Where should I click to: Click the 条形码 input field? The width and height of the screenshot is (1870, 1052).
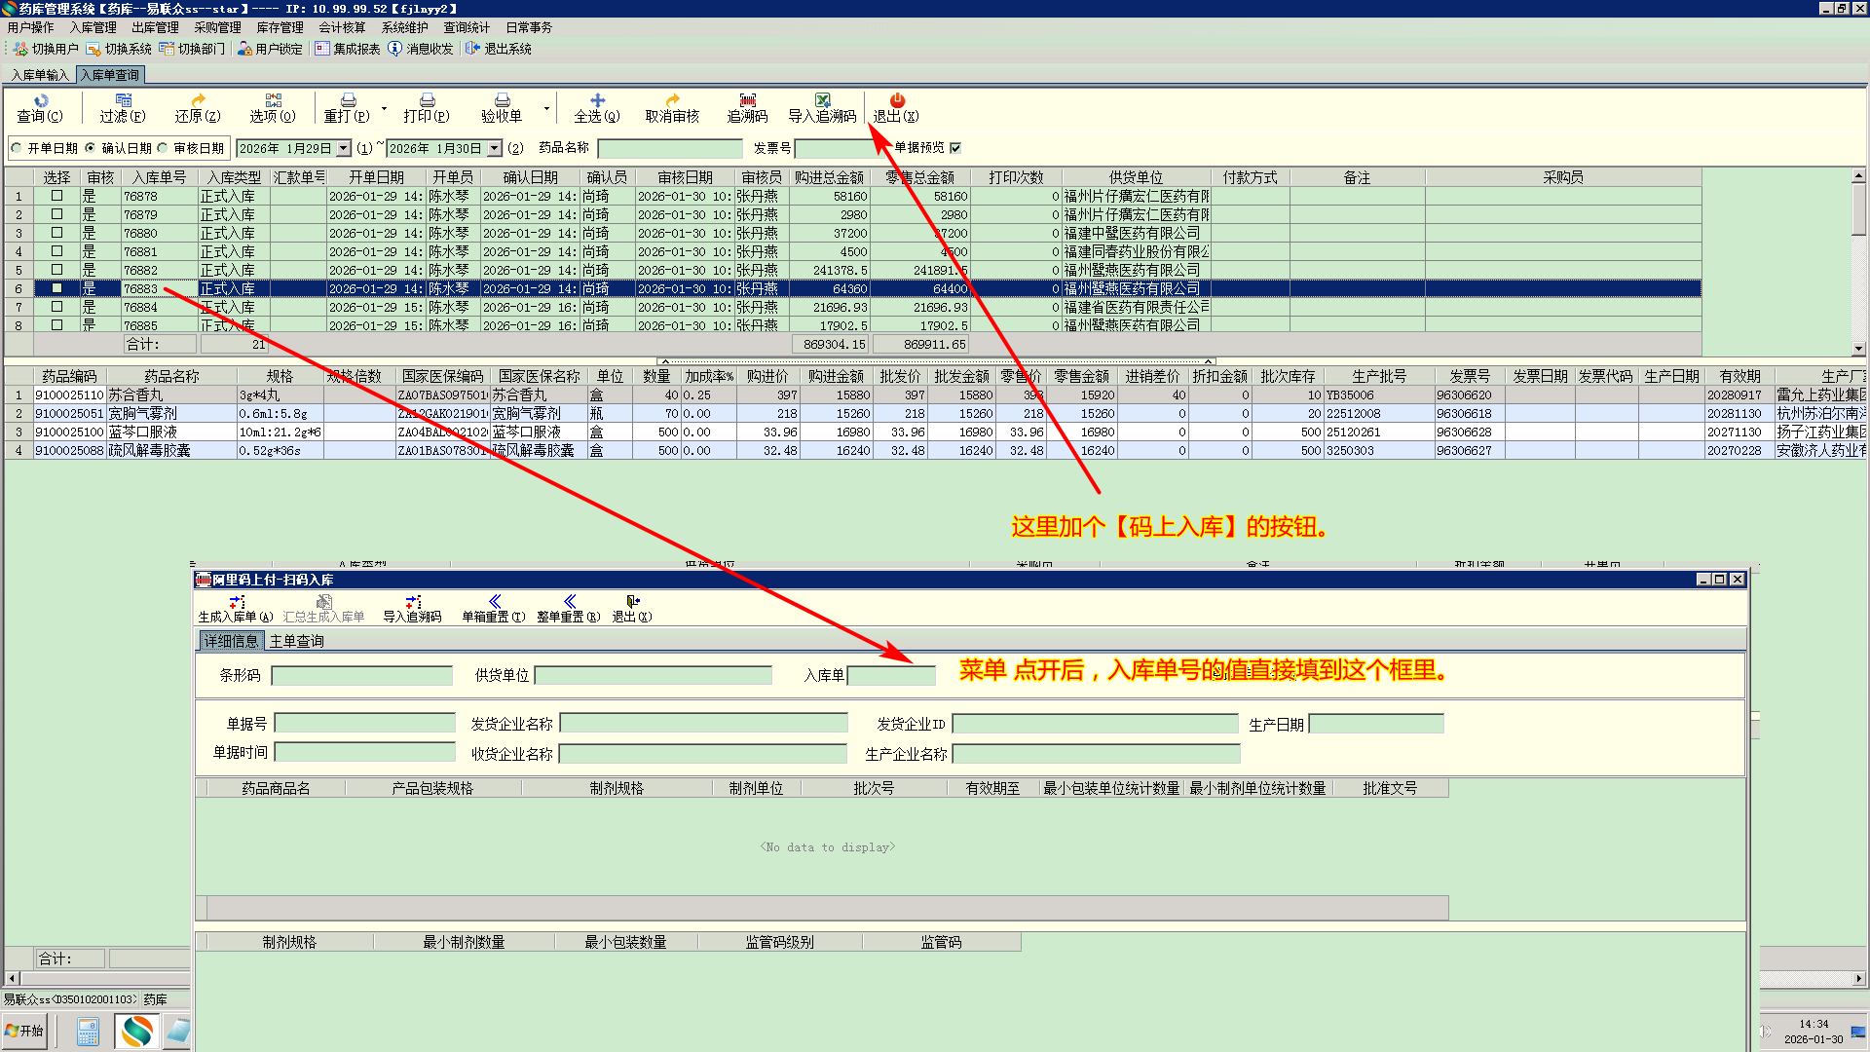(361, 675)
